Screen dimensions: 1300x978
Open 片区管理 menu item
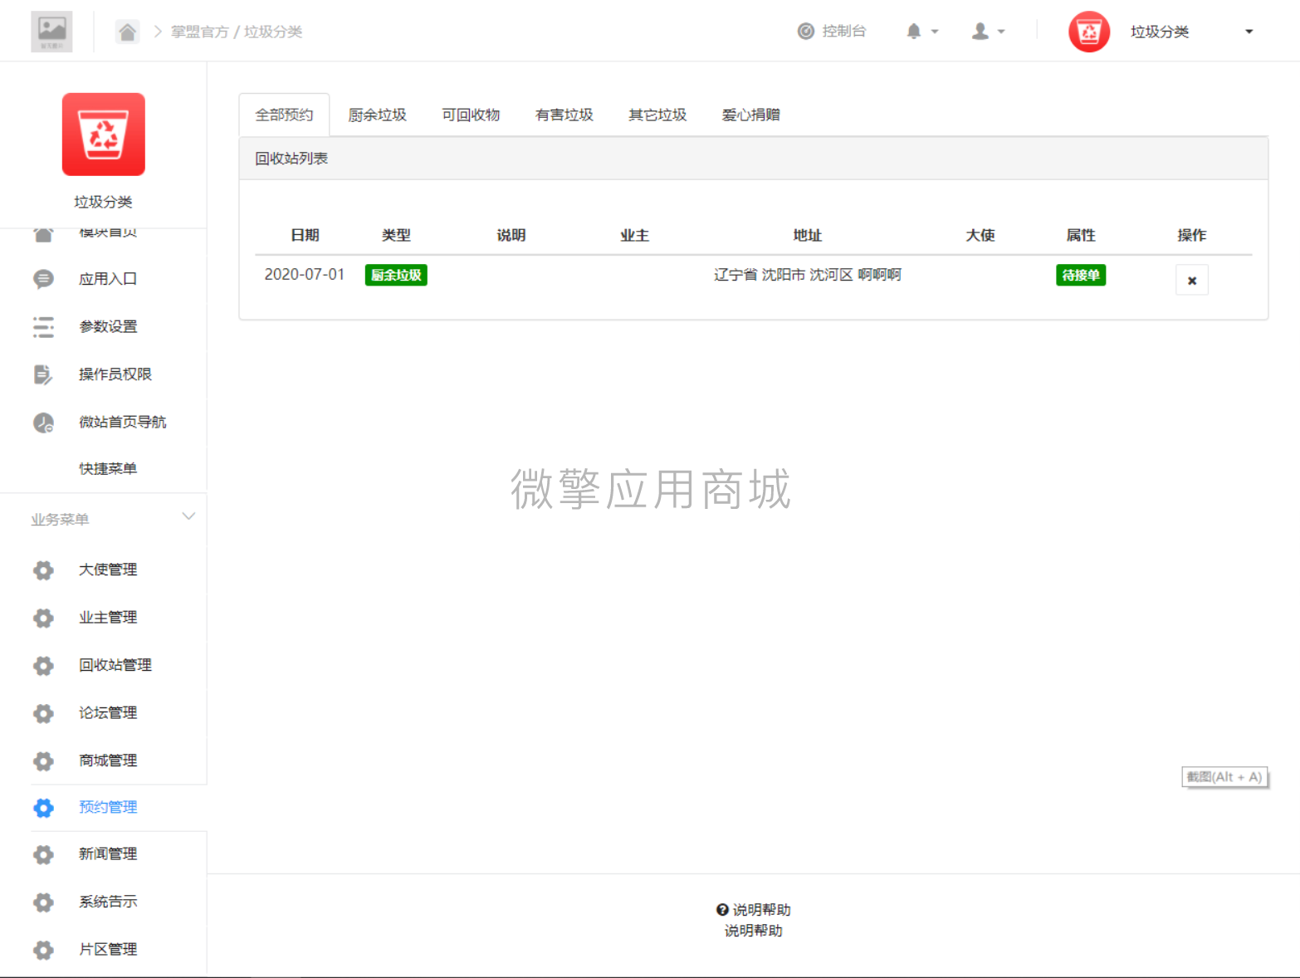click(108, 950)
